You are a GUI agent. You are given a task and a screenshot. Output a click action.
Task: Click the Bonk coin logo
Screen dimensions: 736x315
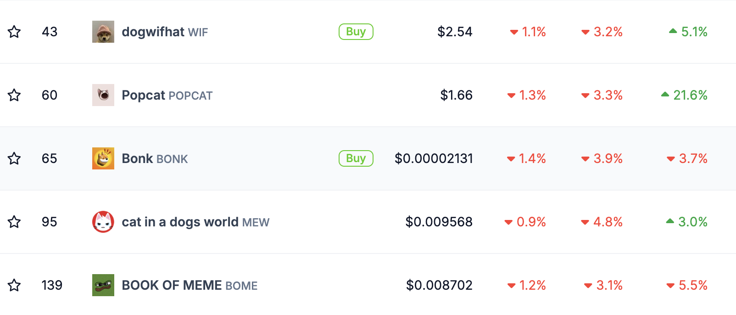click(103, 158)
